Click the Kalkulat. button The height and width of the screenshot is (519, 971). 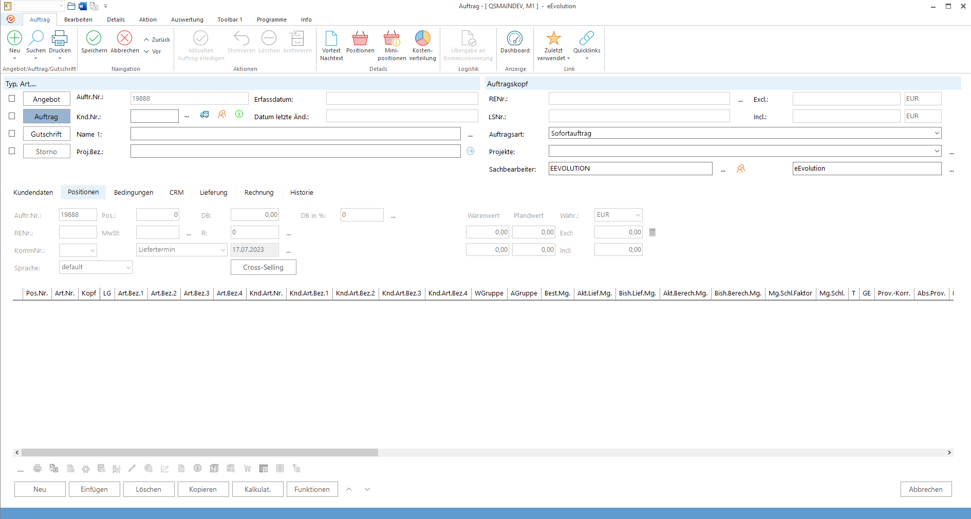[x=257, y=489]
